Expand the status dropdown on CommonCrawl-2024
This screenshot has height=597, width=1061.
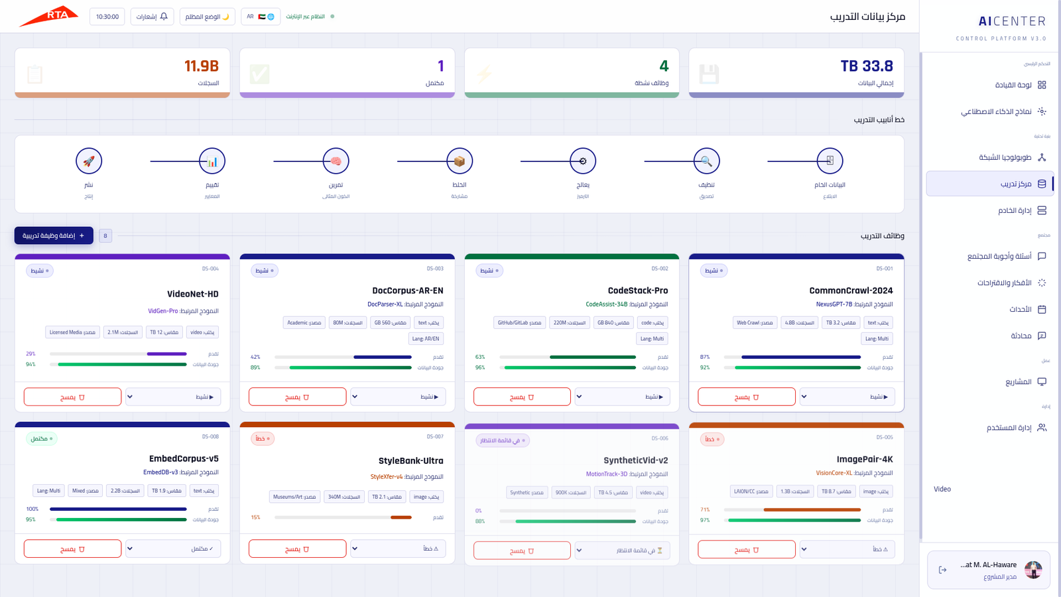(847, 397)
